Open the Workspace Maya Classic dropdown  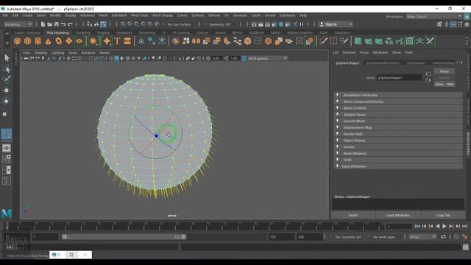tap(434, 16)
